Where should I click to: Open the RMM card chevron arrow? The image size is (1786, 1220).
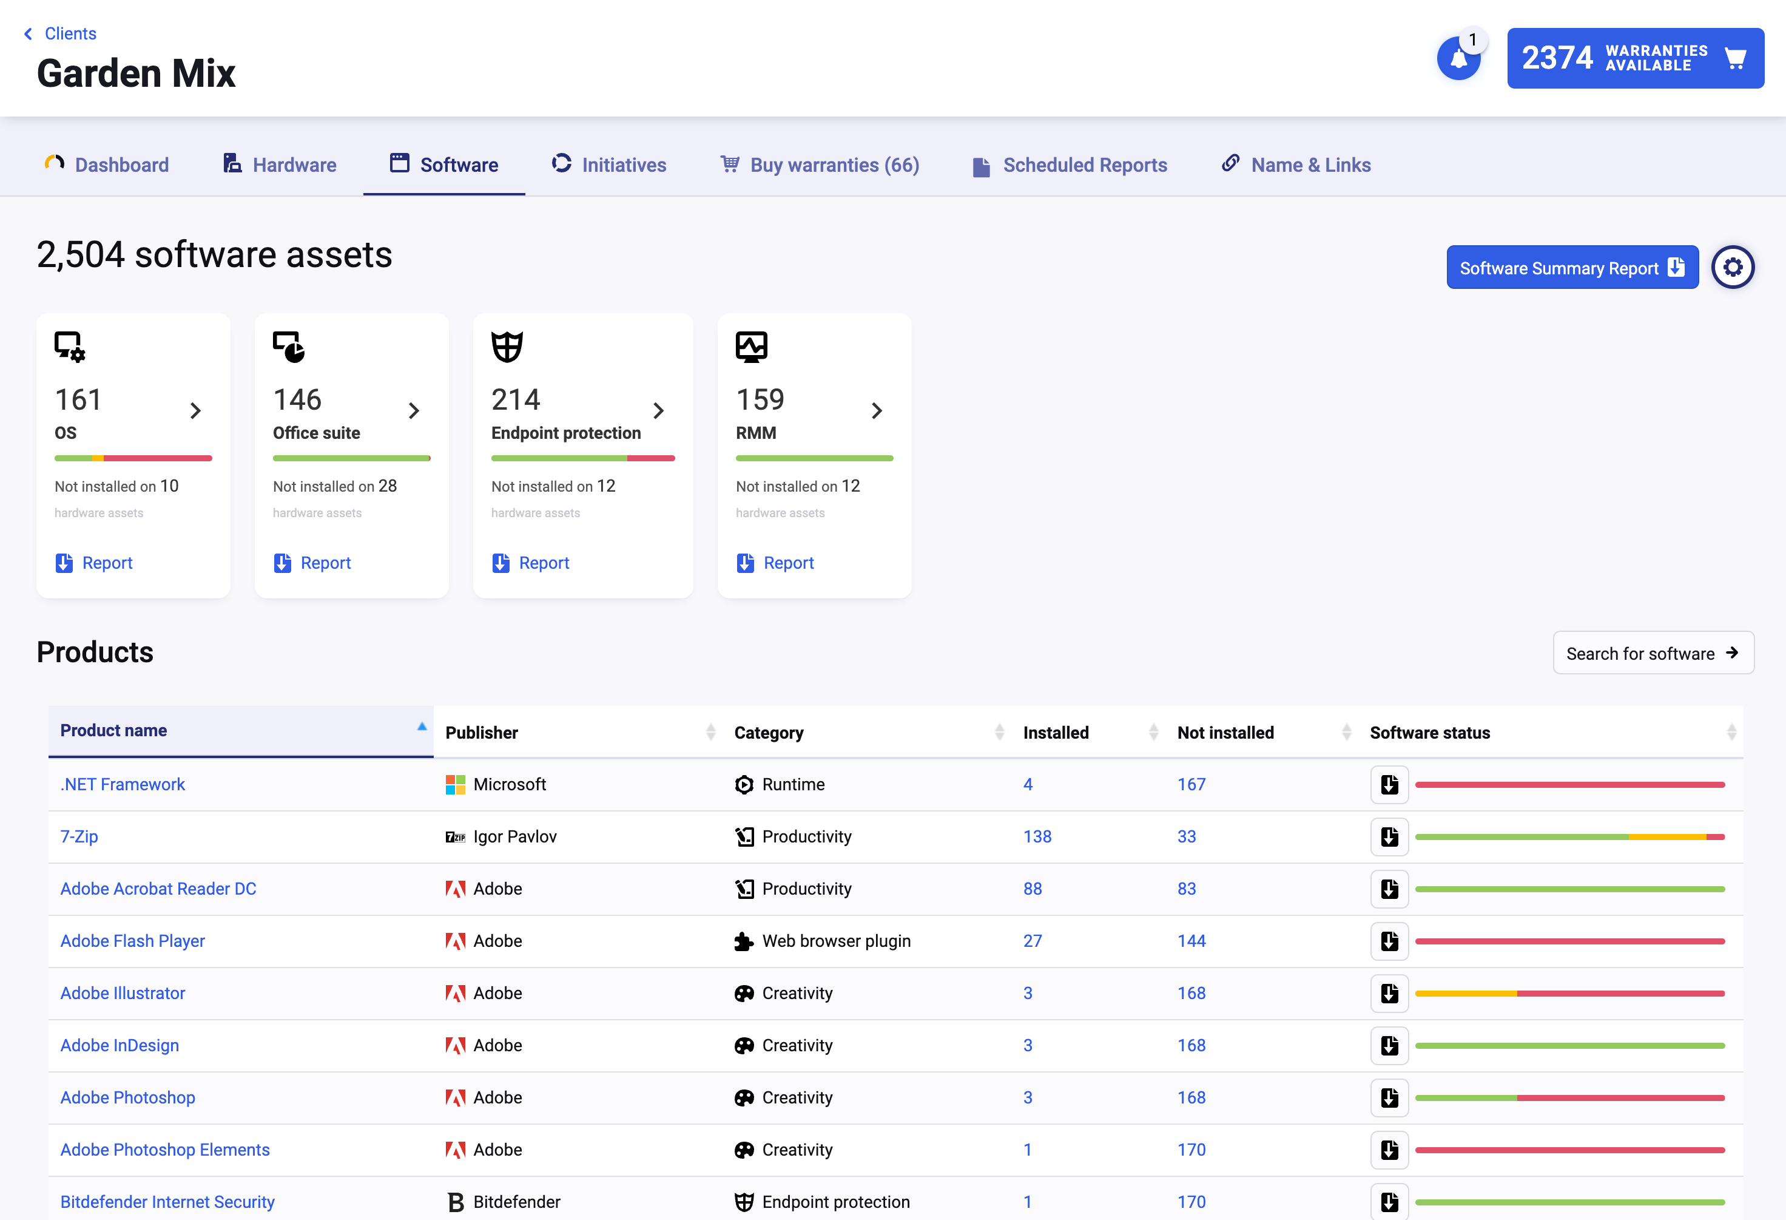876,410
